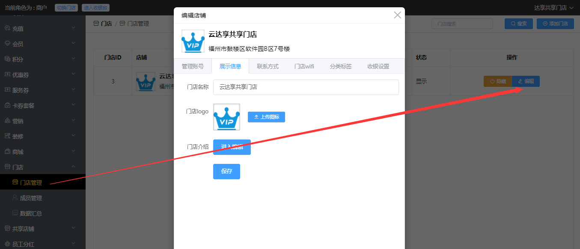This screenshot has width=580, height=249.
Task: Click the 成员管理 submenu icon
Action: (15, 198)
